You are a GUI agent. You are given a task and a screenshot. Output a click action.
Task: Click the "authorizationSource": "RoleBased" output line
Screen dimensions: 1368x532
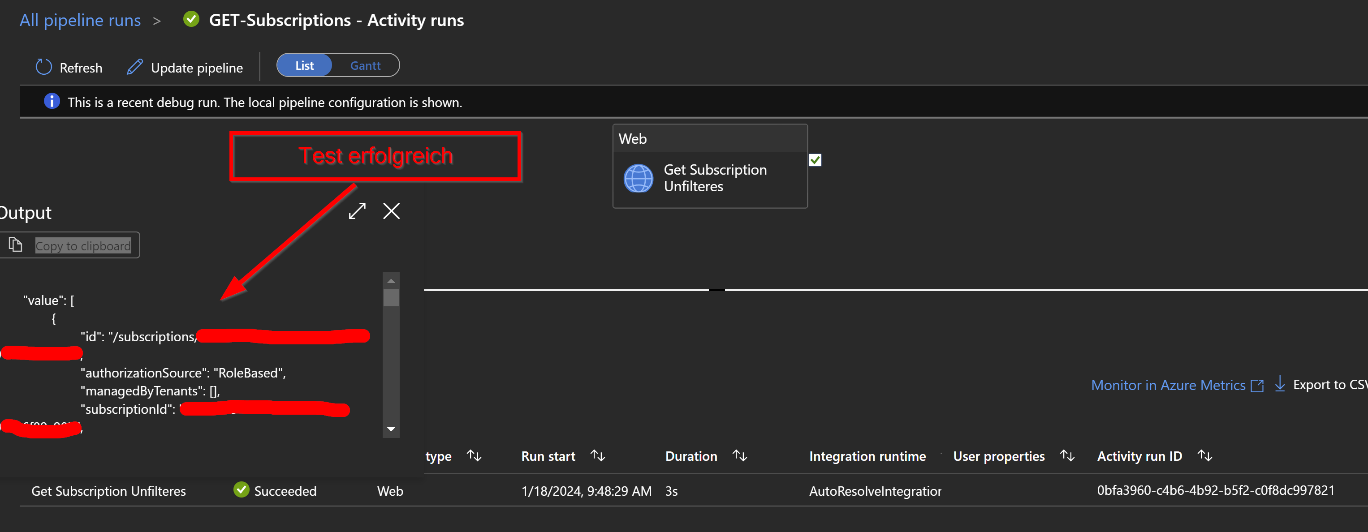183,373
